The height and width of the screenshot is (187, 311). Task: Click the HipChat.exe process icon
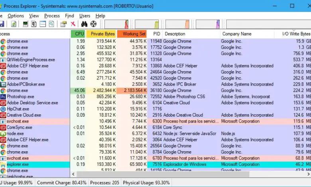coord(3,109)
